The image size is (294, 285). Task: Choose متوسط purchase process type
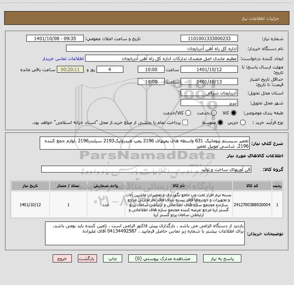[220, 122]
